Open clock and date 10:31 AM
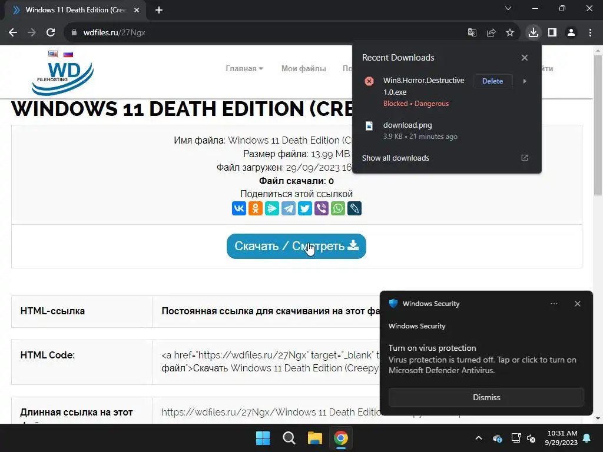Screen dimensions: 603x452 click(x=561, y=438)
